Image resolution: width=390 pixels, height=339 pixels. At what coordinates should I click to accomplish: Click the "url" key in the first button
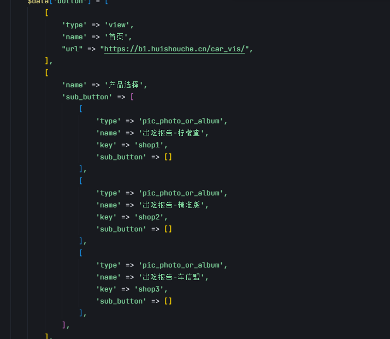click(72, 49)
